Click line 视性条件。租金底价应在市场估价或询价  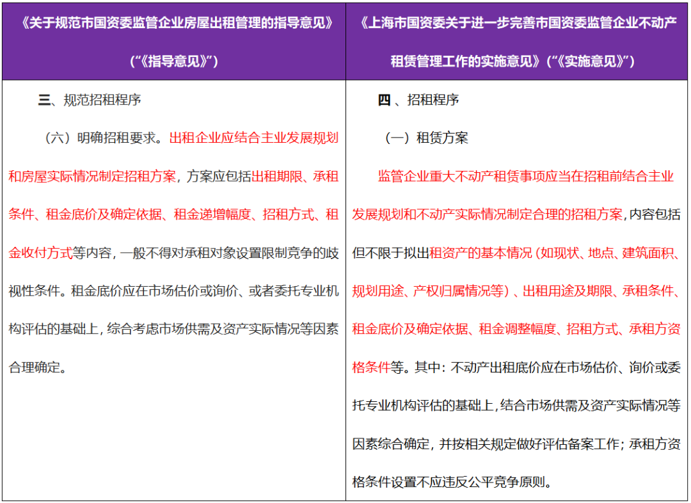tap(173, 291)
